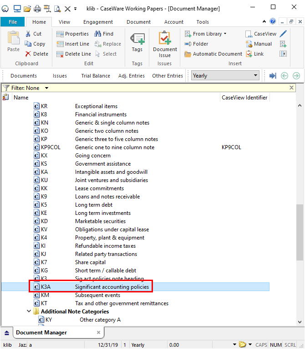Click the vertical scrollbar thumb
Screen dimensions: 305x349
[300, 232]
